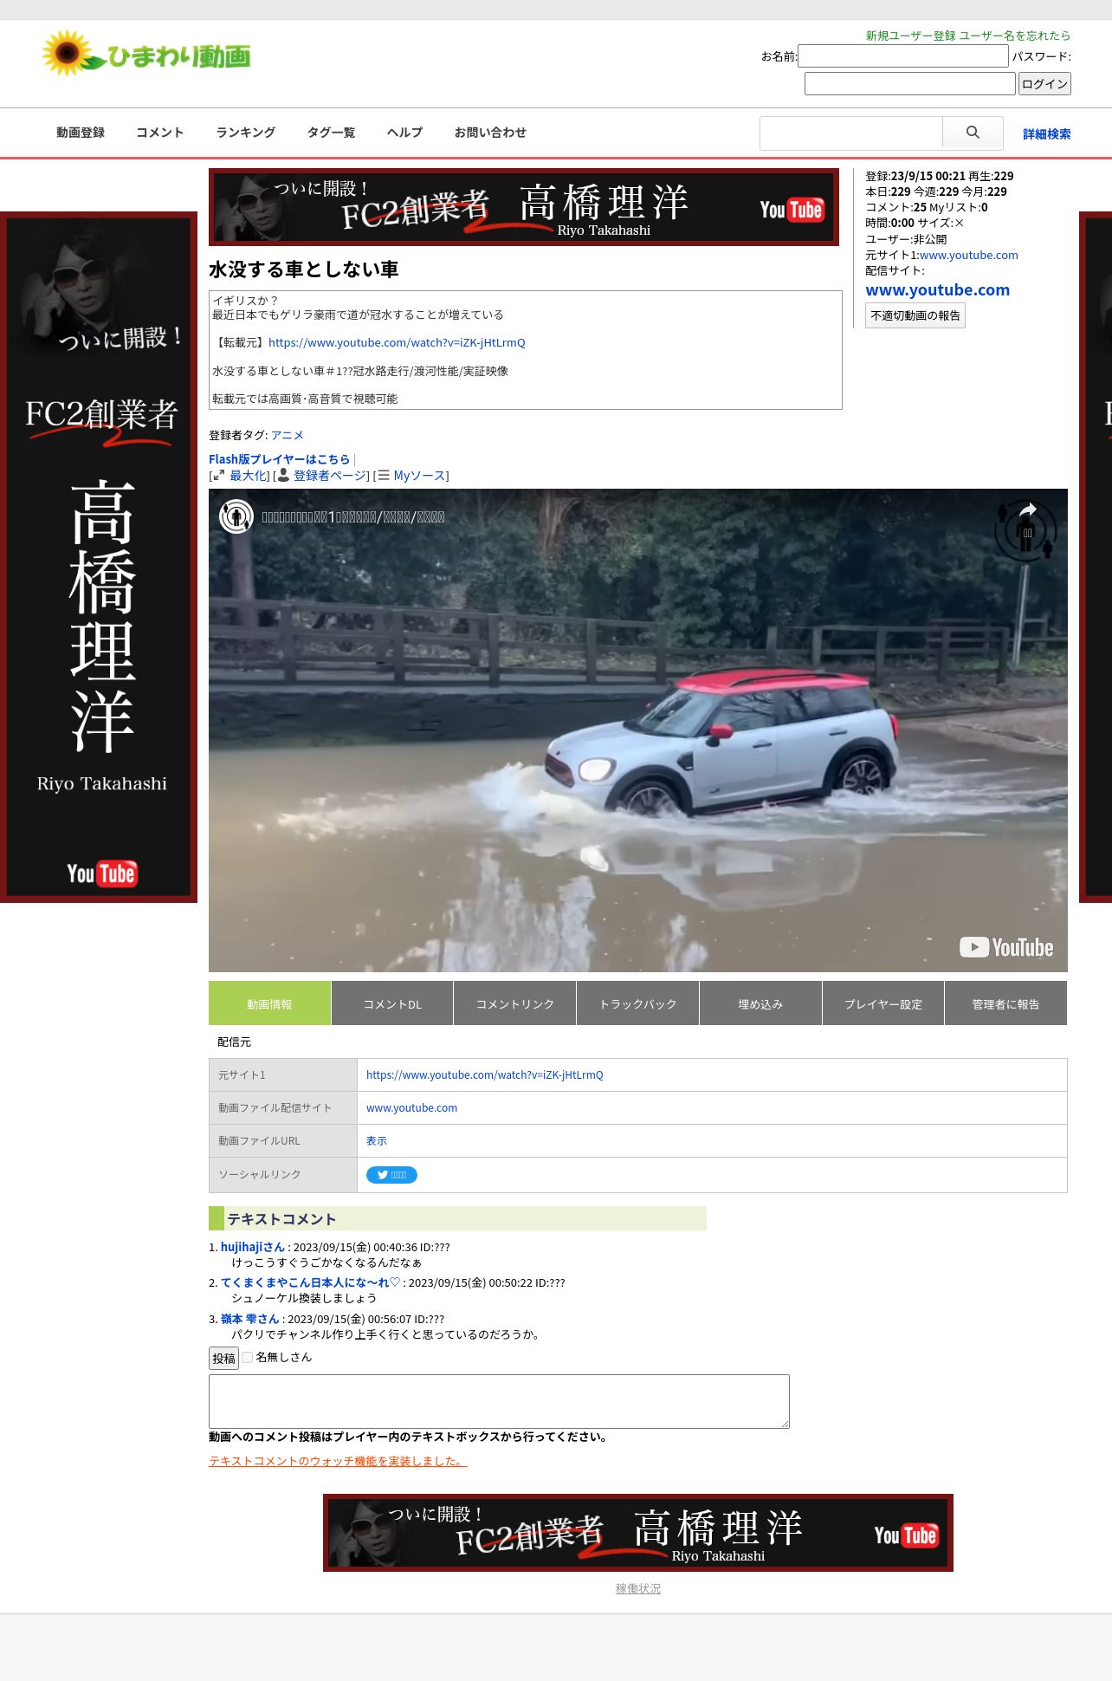
Task: Click the 投稿 comment button
Action: point(224,1358)
